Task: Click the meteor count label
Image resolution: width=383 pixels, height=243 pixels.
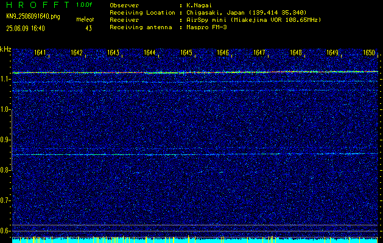Action: click(85, 19)
